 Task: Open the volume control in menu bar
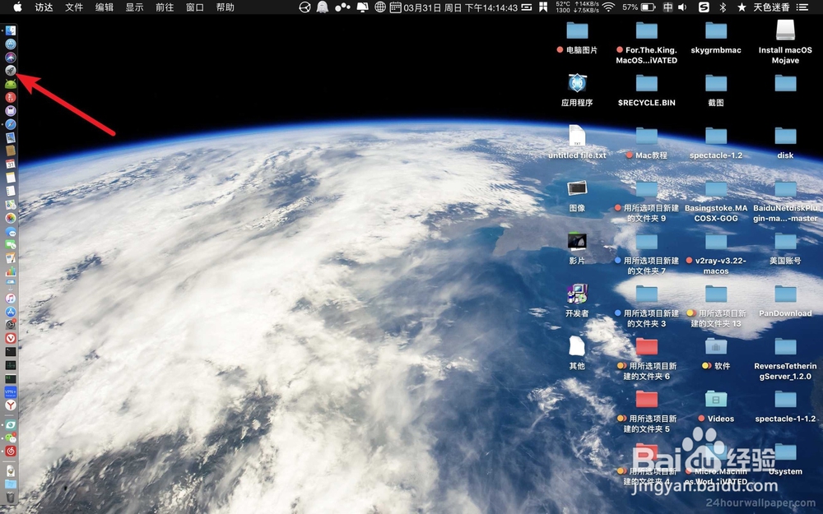pos(682,7)
